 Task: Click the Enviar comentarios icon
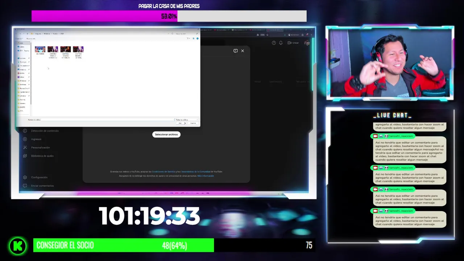(25, 186)
